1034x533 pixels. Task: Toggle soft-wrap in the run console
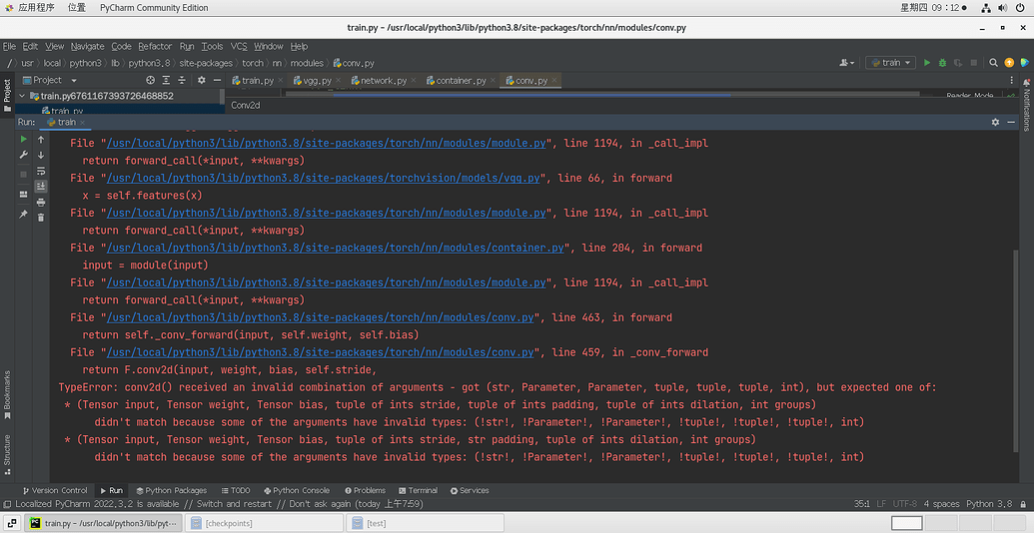41,171
